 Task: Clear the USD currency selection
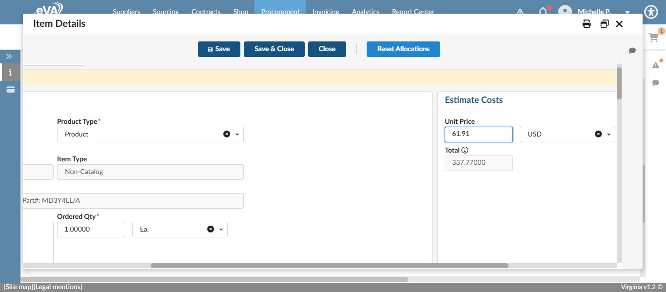598,134
